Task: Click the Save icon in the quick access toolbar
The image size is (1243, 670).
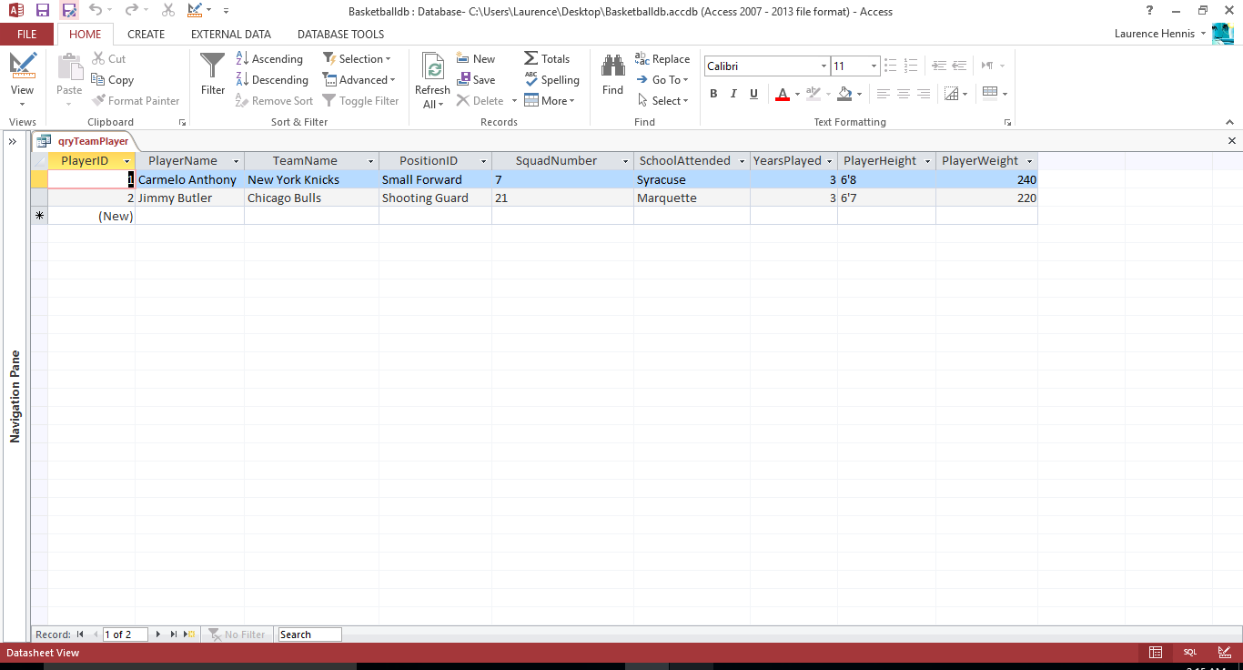Action: pos(42,11)
